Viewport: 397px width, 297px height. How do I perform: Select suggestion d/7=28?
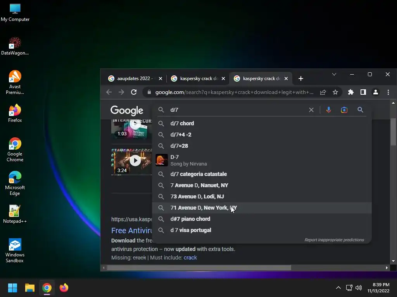[x=262, y=146]
